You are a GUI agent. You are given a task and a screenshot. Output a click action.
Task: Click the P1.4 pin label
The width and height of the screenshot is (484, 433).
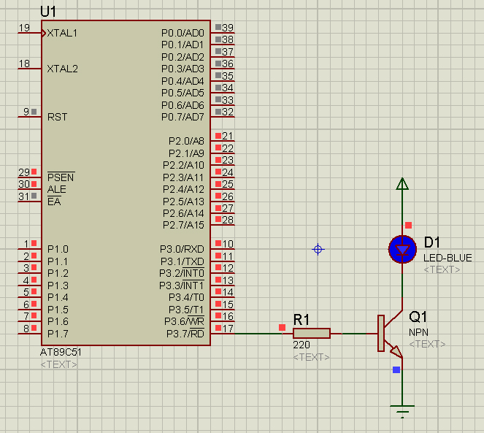coord(58,297)
